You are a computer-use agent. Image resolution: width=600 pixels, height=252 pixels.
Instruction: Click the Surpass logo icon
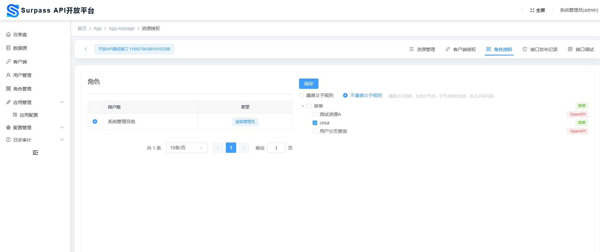(x=13, y=11)
